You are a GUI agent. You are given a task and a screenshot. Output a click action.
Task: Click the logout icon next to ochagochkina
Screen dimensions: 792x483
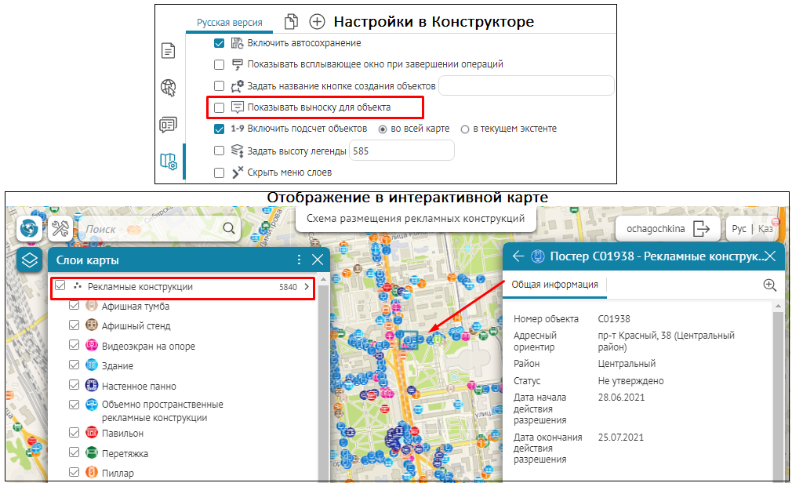click(x=701, y=229)
